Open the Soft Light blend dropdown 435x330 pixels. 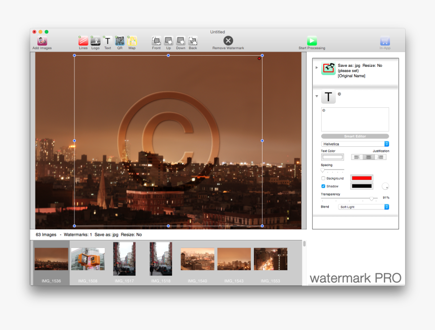click(x=363, y=207)
